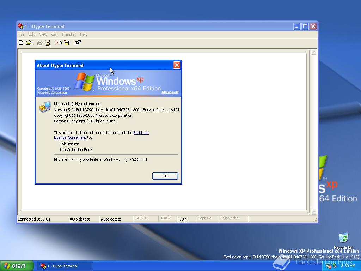Click the HyperTerminal title bar icon
361x271 pixels.
[x=20, y=26]
